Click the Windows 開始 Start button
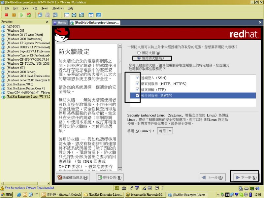The image size is (264, 198). pos(6,194)
